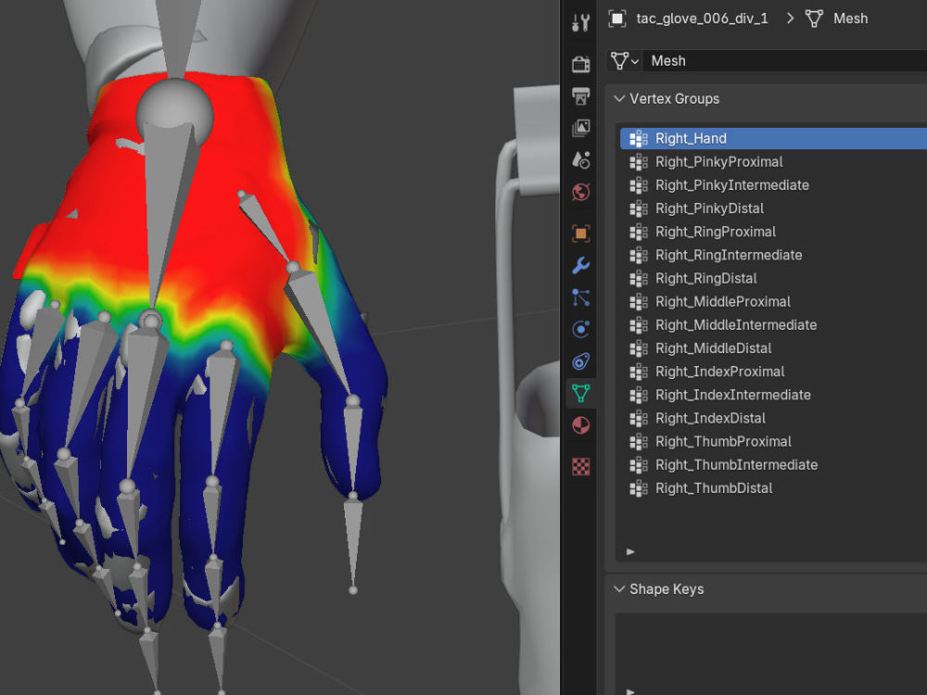Image resolution: width=927 pixels, height=695 pixels.
Task: Open the Output properties tab
Action: point(580,95)
